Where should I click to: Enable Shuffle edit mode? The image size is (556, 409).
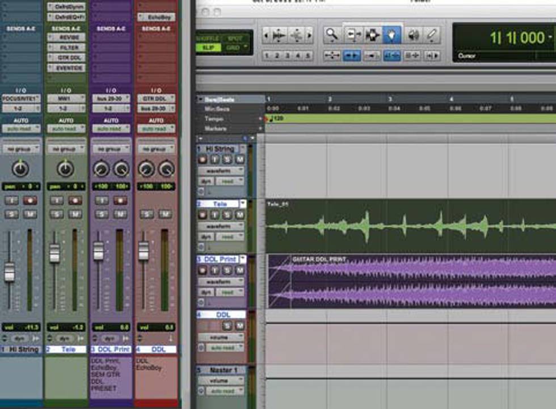click(208, 38)
